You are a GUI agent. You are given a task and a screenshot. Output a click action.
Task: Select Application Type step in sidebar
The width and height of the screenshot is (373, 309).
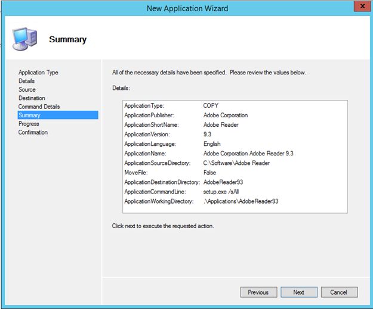pyautogui.click(x=38, y=73)
